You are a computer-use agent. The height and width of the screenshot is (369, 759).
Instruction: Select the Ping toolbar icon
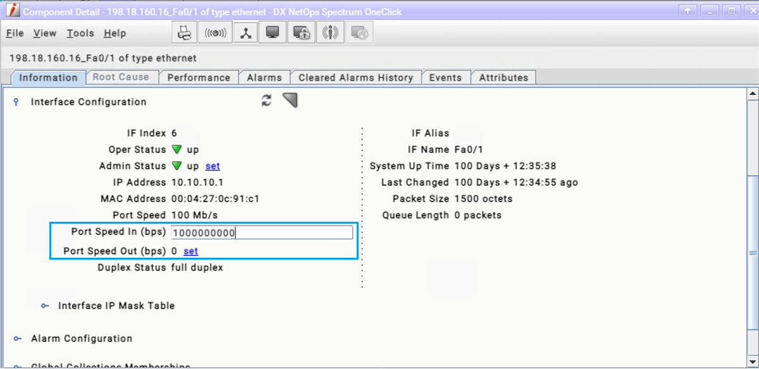[215, 32]
